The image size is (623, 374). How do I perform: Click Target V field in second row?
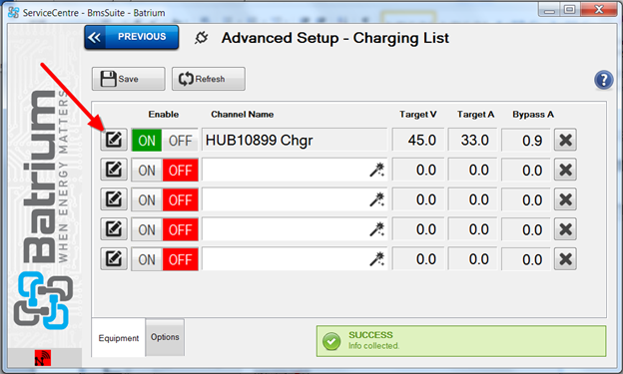[x=418, y=170]
